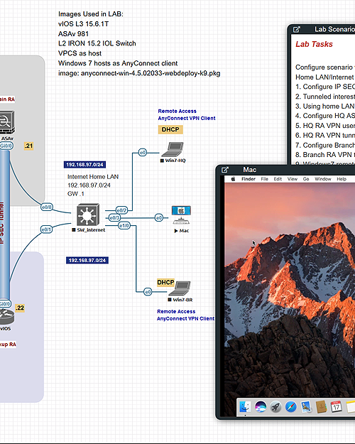This screenshot has height=444, width=355.
Task: Open Launchpad rocket icon in dock
Action: click(x=275, y=407)
